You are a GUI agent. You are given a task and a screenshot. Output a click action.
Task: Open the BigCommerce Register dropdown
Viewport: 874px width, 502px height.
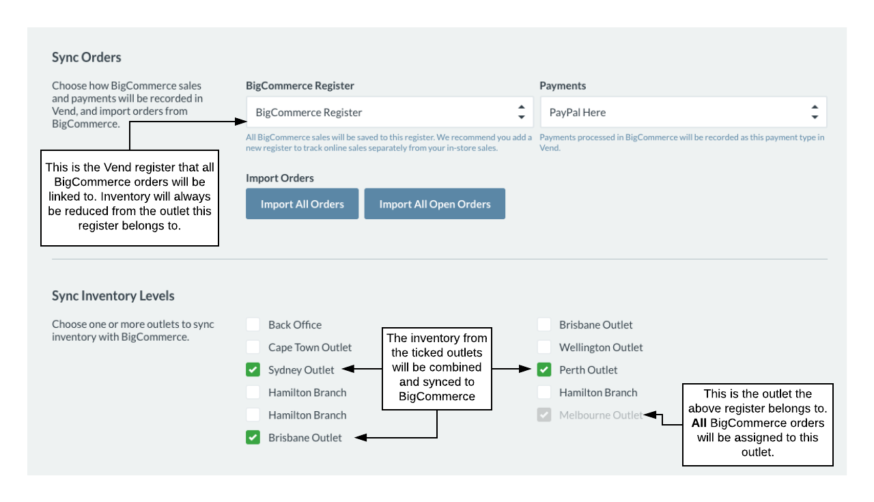click(390, 112)
